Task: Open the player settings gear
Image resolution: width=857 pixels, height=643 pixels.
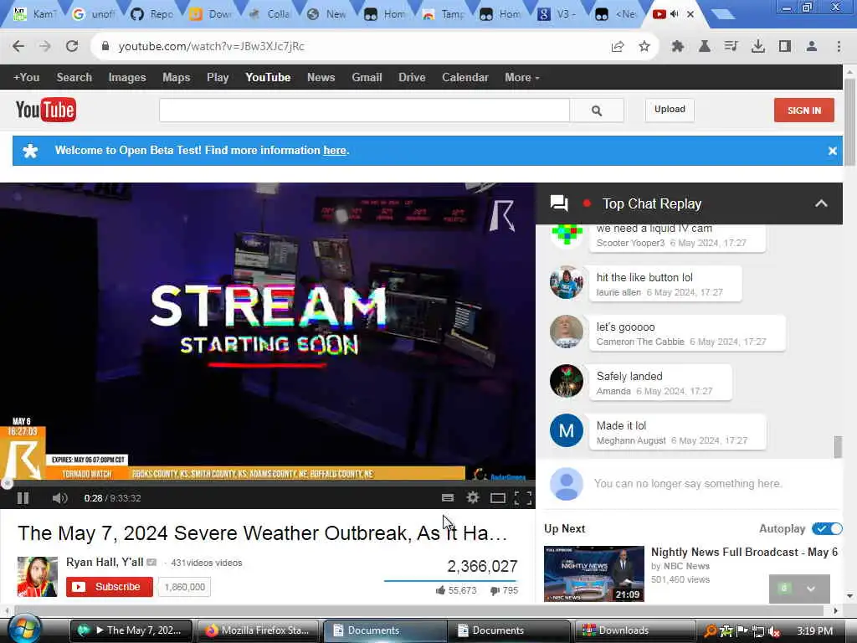Action: point(473,497)
